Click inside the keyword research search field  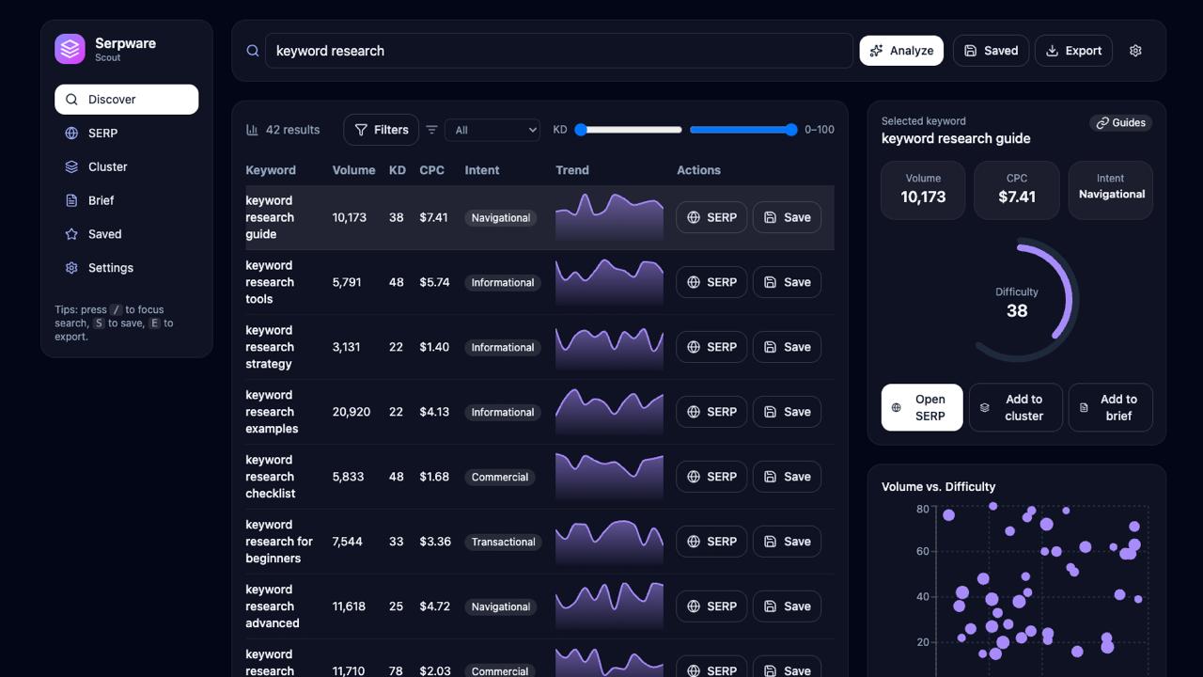tap(558, 50)
